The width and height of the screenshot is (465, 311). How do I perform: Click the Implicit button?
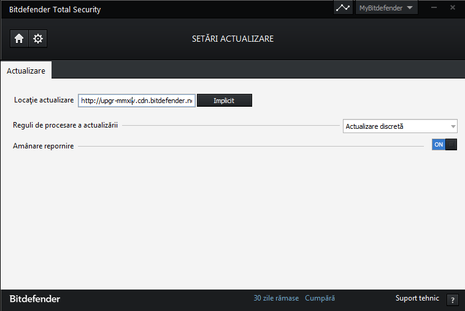(225, 101)
